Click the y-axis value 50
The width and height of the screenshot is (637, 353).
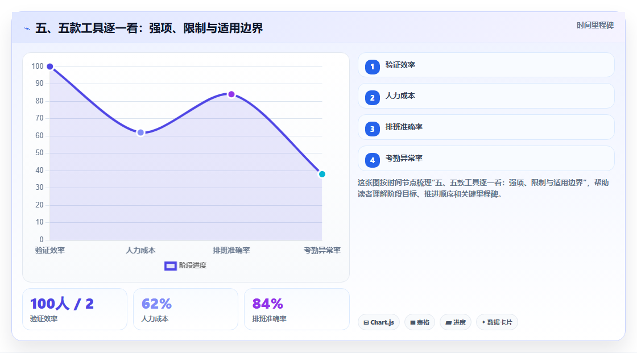click(x=39, y=153)
